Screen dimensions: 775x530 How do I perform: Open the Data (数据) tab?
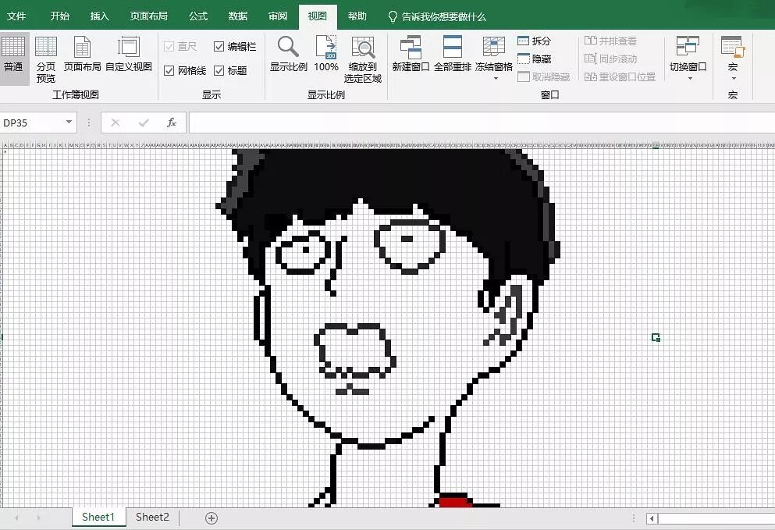[238, 16]
